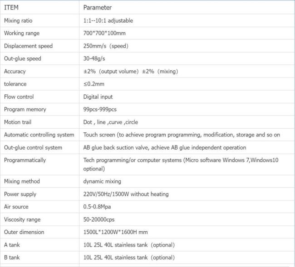Click the 220V/50Hz/1500W power supply value

coord(126,194)
